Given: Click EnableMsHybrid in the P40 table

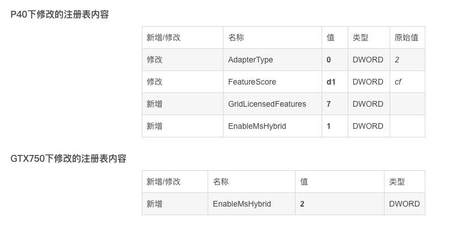Looking at the screenshot, I should (257, 126).
